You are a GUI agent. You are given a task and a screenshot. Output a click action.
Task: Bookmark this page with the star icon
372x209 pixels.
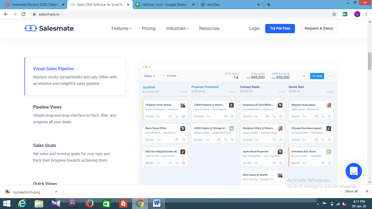click(x=334, y=14)
